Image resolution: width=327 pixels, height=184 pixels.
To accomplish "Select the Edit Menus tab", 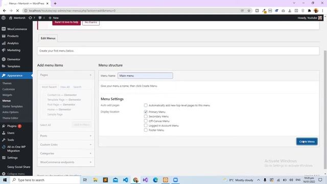I will tap(48, 38).
